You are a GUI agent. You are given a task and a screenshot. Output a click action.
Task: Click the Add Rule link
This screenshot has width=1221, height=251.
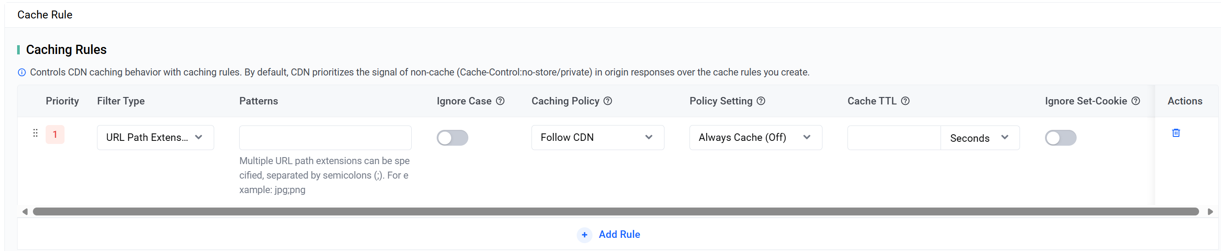[619, 234]
